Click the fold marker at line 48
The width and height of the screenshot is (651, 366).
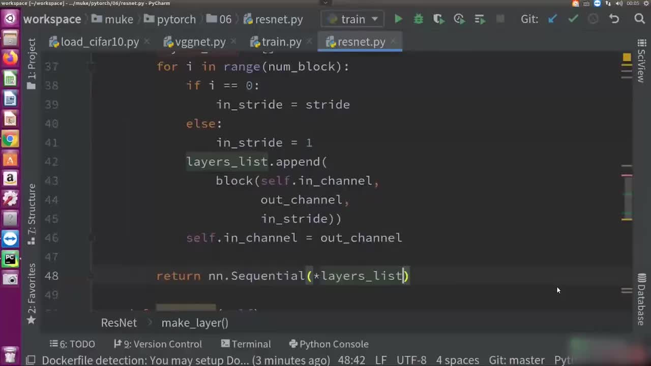coord(91,276)
